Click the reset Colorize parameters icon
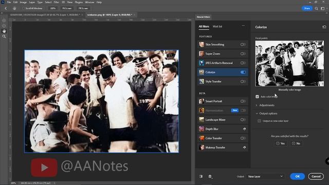This screenshot has width=329, height=185. (324, 27)
